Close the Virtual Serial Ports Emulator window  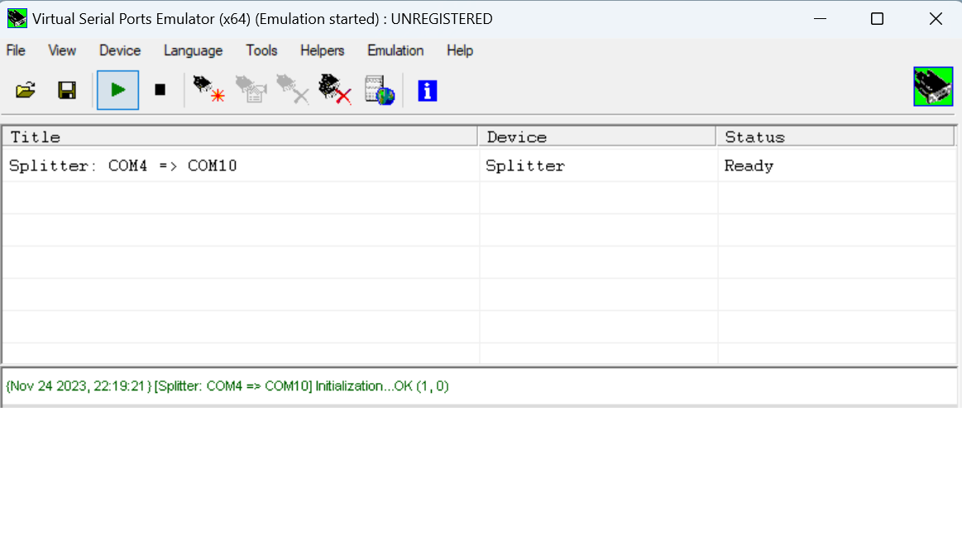[935, 18]
